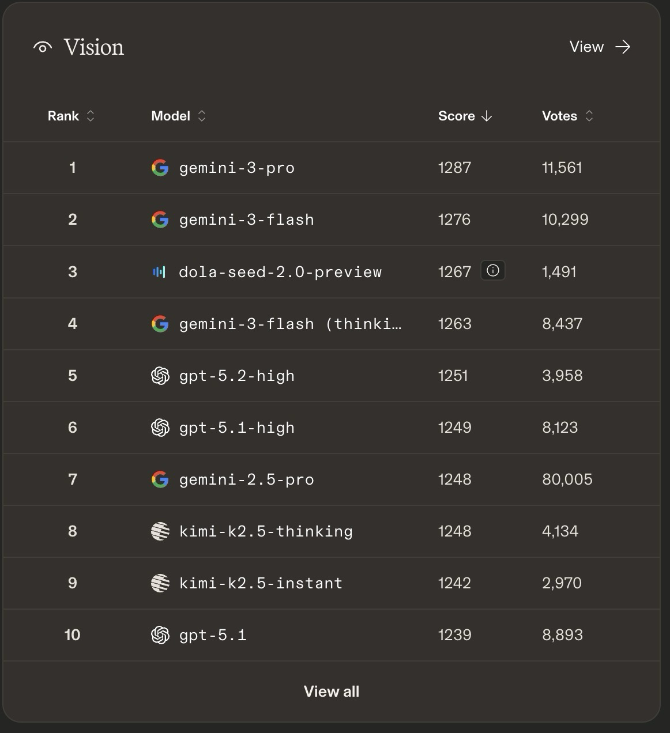Click the truncated gemini-3-flash (thinki… name
The height and width of the screenshot is (733, 670).
tap(290, 324)
